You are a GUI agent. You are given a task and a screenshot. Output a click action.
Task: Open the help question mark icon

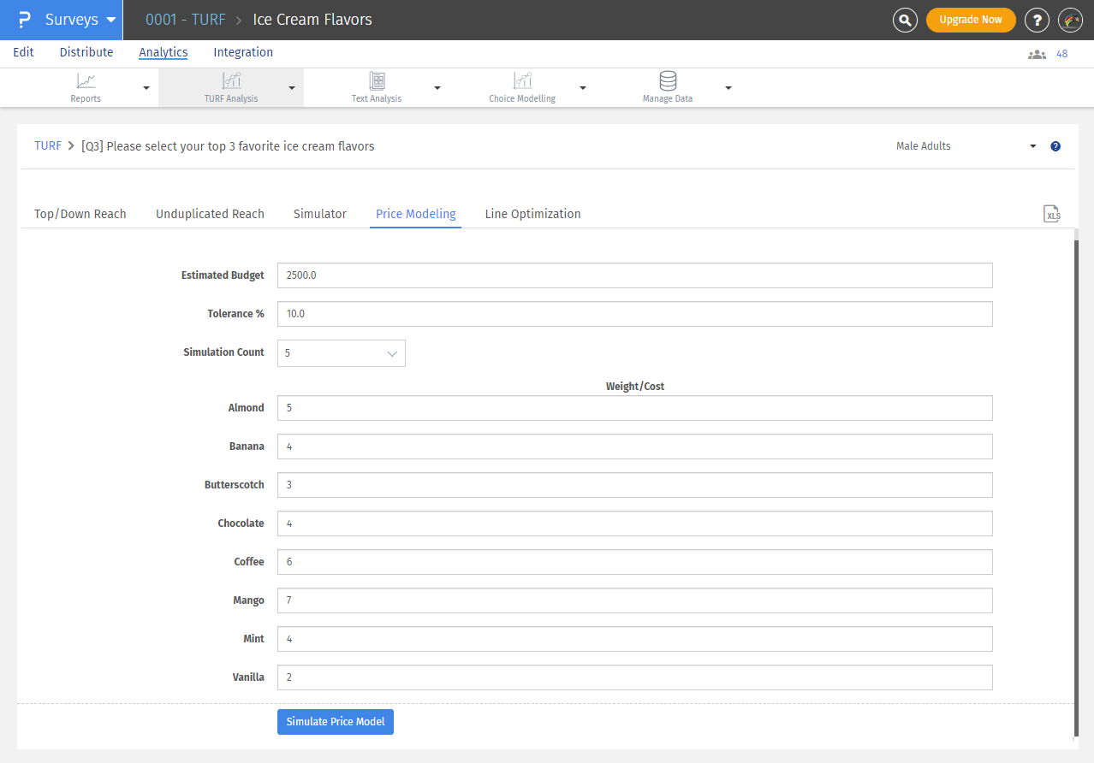pyautogui.click(x=1037, y=20)
